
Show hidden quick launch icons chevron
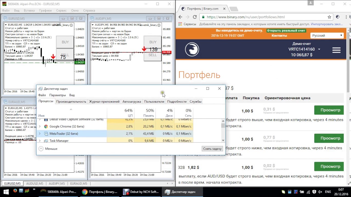[34, 189]
